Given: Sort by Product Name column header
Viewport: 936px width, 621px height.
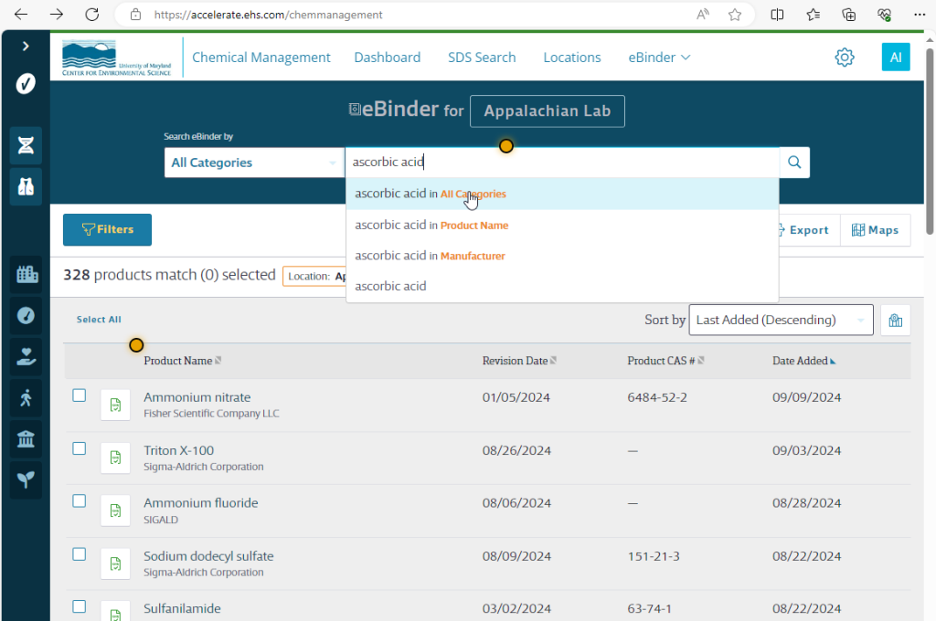Looking at the screenshot, I should [x=182, y=361].
